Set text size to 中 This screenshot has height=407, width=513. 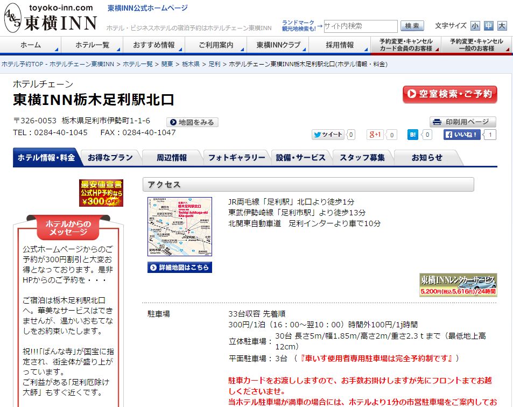point(488,26)
